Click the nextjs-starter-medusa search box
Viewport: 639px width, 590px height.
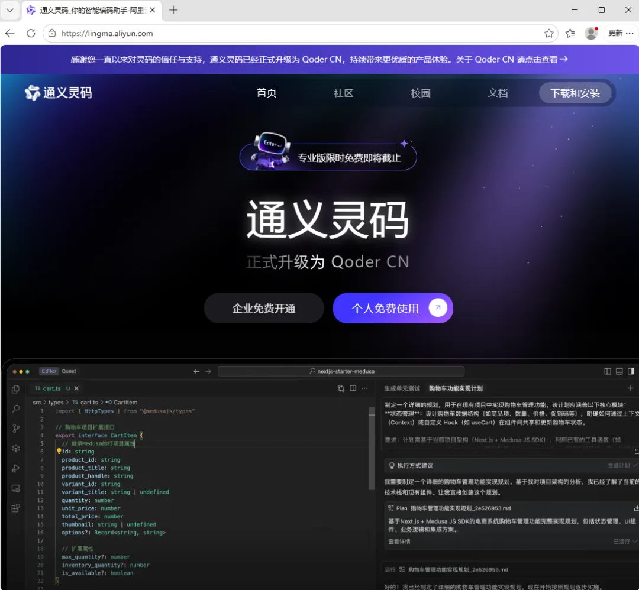[x=341, y=371]
